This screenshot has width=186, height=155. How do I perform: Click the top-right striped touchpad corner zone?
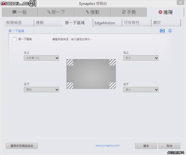[x=112, y=62]
